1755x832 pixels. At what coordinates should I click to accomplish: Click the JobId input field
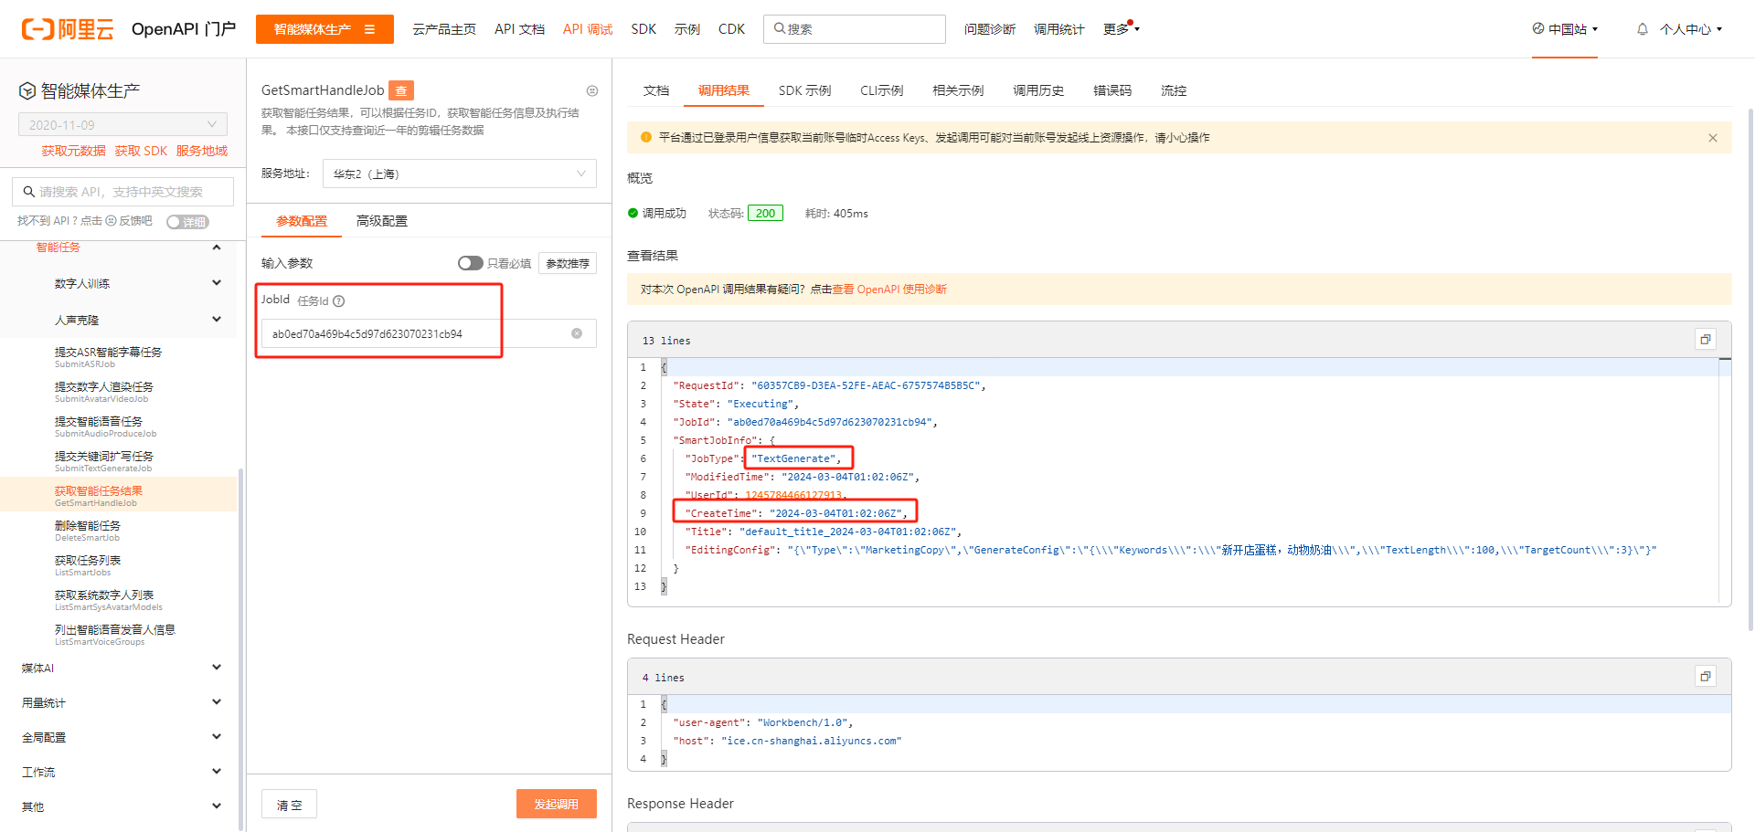click(x=429, y=333)
